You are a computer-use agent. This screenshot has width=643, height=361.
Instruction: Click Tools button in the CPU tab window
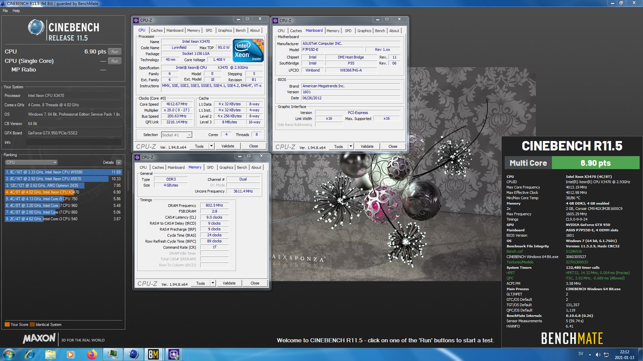(199, 146)
